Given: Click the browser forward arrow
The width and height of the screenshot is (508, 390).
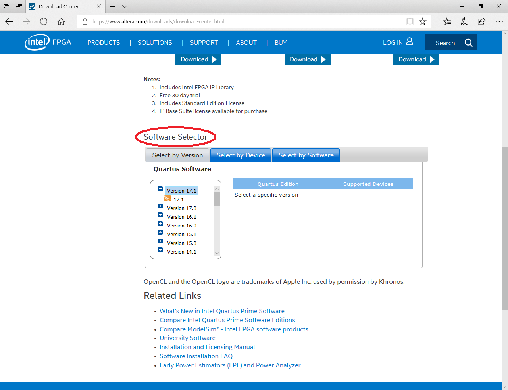Looking at the screenshot, I should (x=27, y=21).
